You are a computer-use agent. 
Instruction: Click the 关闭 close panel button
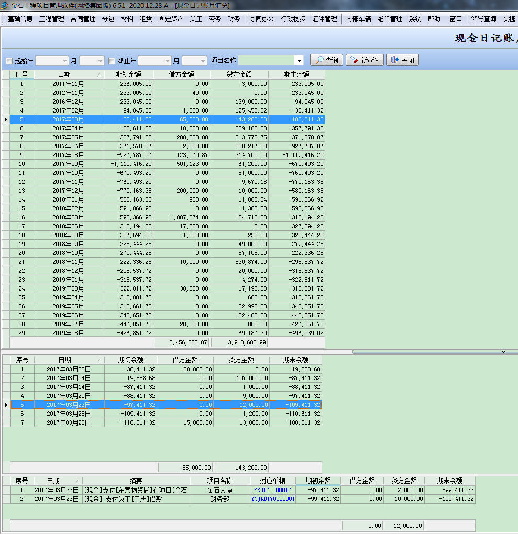coord(402,60)
